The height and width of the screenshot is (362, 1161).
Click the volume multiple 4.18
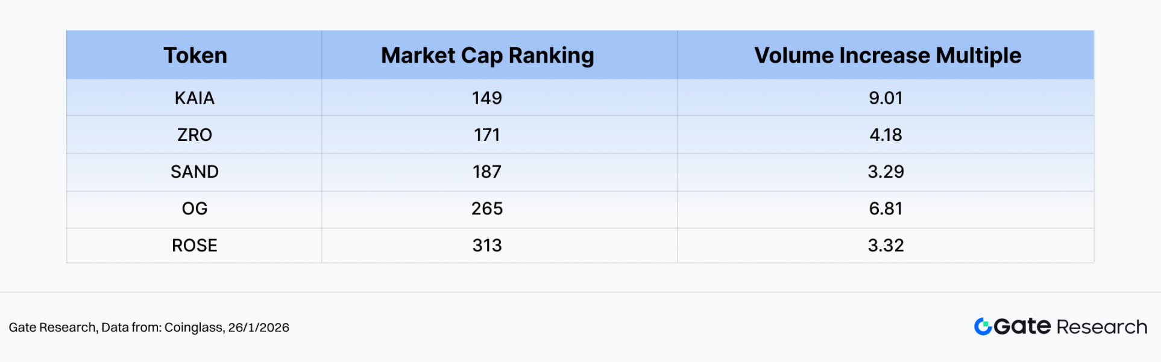886,135
